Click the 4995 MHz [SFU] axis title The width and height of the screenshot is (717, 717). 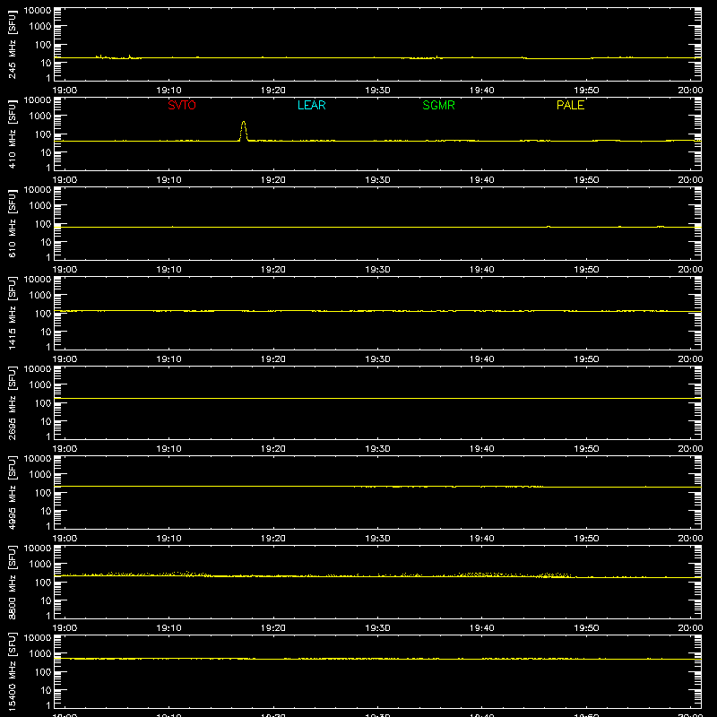[x=13, y=492]
